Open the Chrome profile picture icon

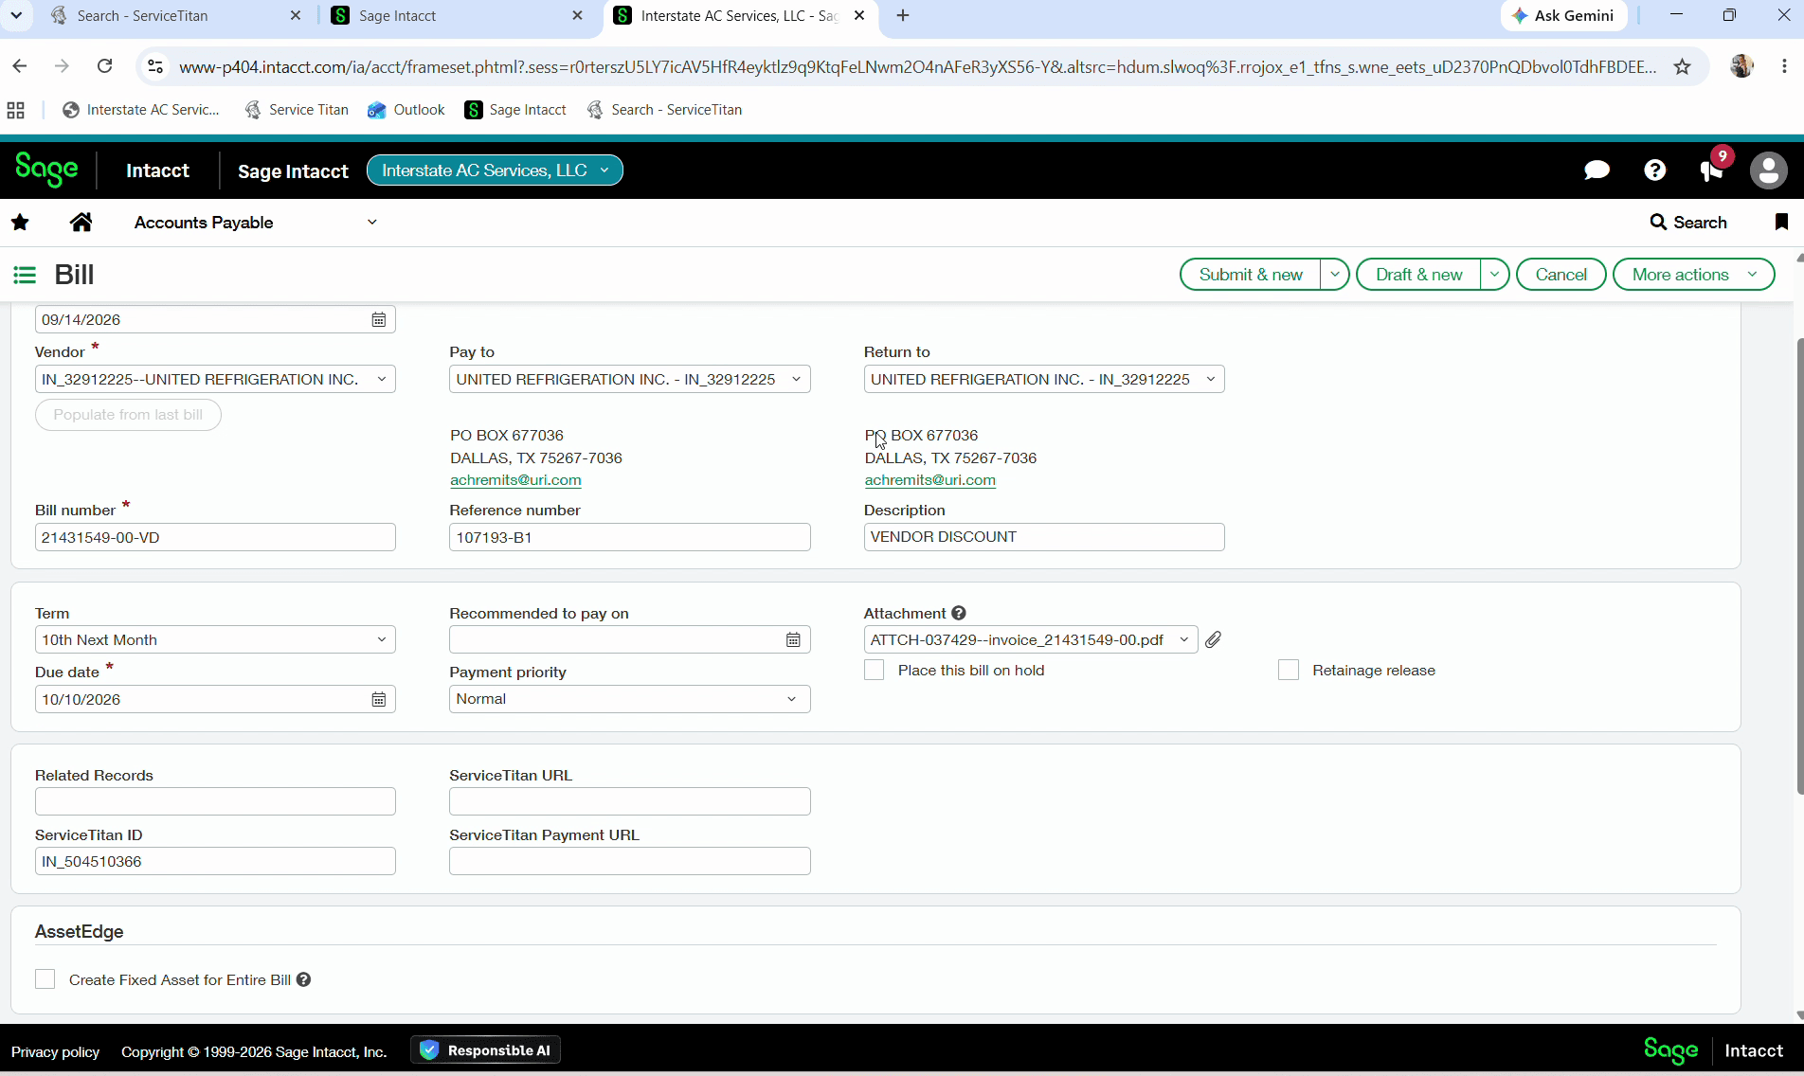tap(1741, 66)
